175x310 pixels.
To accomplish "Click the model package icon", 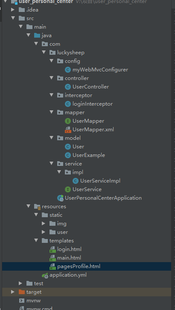I will pos(60,138).
